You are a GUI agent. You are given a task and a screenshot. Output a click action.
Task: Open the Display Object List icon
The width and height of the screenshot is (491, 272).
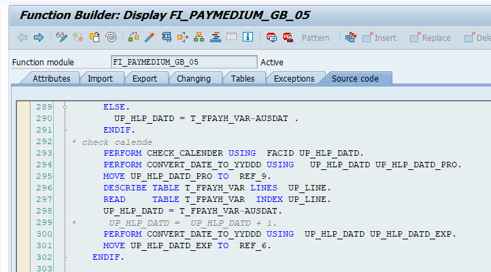coord(199,37)
